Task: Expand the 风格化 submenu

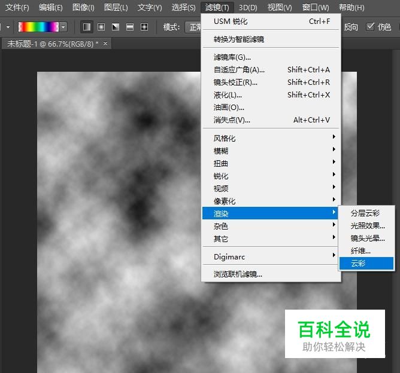Action: click(271, 138)
